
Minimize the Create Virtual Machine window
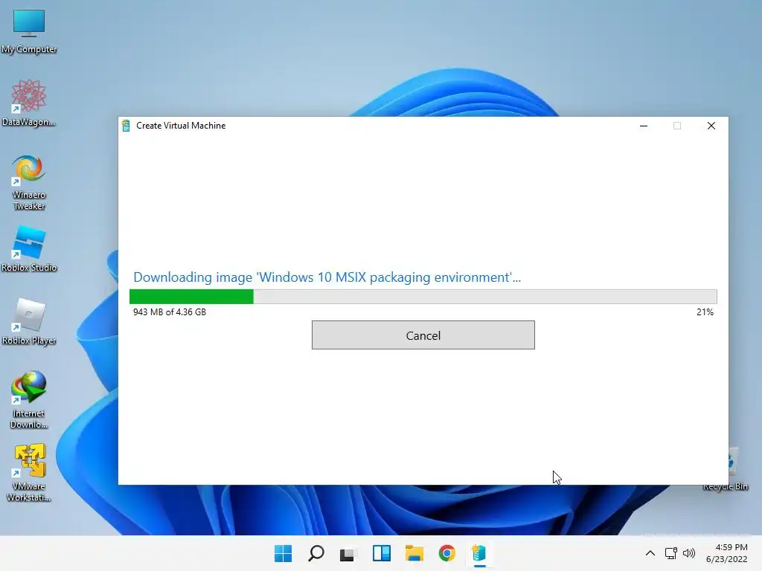(644, 126)
